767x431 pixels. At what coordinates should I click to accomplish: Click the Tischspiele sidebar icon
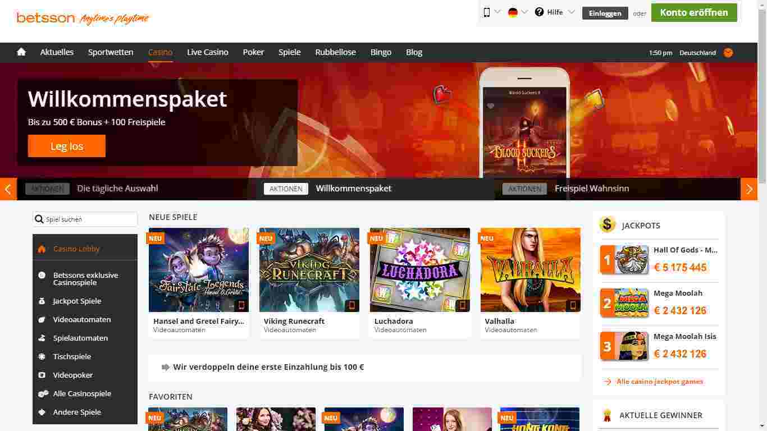[x=42, y=357]
